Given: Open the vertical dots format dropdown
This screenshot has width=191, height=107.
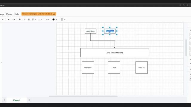Looking at the screenshot, I should tap(40, 19).
